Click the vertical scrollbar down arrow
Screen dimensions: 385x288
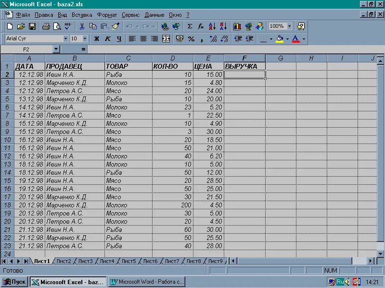click(380, 254)
